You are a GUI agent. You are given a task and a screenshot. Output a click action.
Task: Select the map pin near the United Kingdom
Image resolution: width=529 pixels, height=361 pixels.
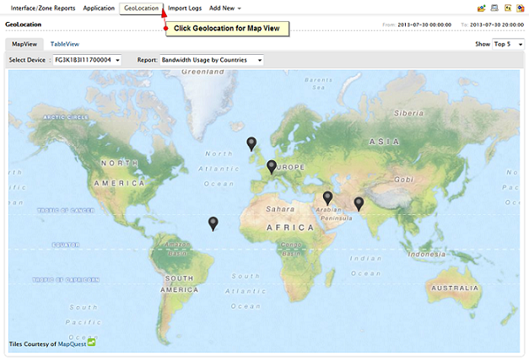pos(251,144)
